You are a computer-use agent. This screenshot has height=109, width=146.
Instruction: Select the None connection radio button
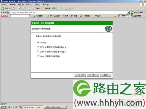tap(38, 56)
